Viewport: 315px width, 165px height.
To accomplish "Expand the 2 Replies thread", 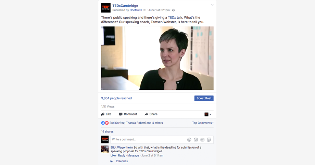I will point(122,161).
